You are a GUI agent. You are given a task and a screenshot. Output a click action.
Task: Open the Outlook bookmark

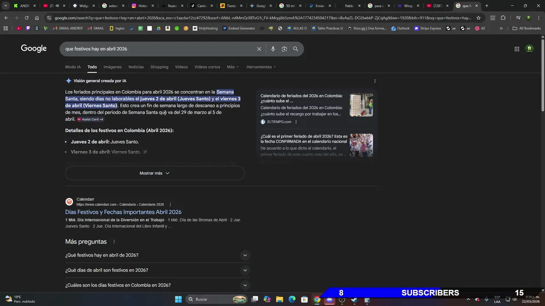400,28
